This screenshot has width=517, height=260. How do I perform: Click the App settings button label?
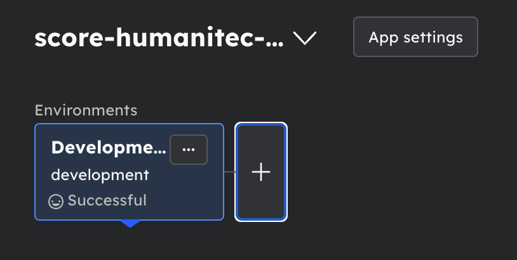pyautogui.click(x=415, y=37)
